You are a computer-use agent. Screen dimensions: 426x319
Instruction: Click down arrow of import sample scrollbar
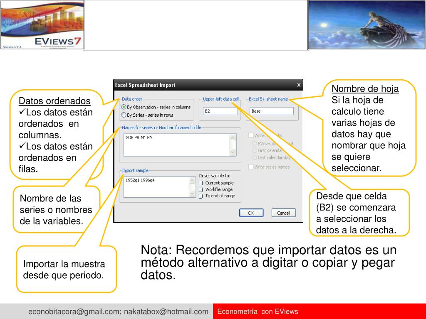point(192,194)
